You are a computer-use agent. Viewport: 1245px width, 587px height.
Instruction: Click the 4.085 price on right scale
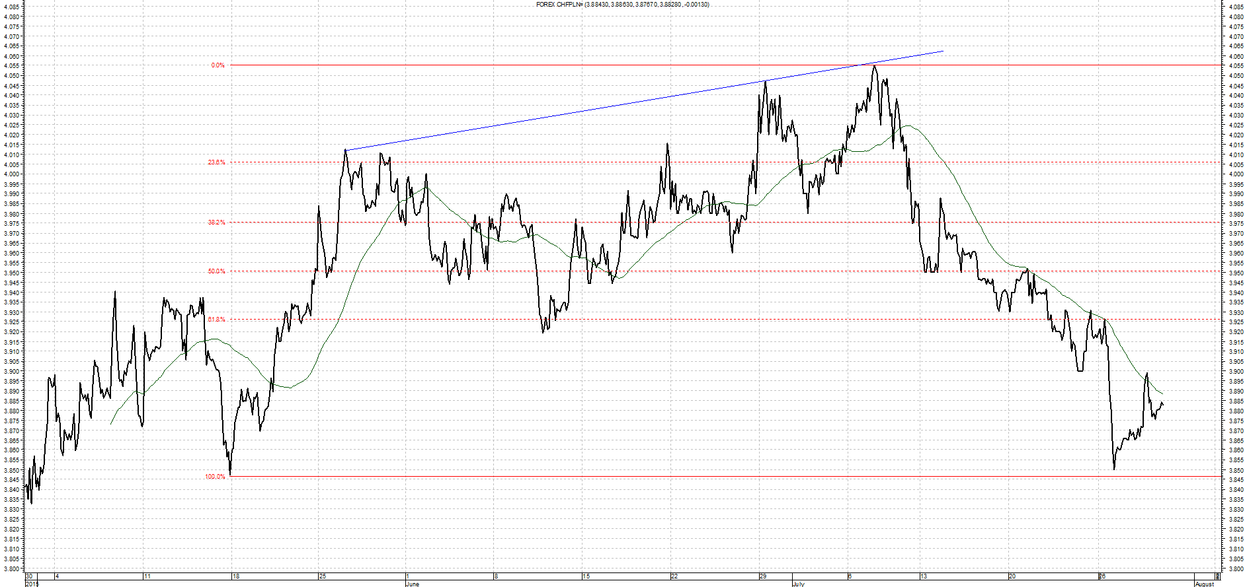(1234, 7)
